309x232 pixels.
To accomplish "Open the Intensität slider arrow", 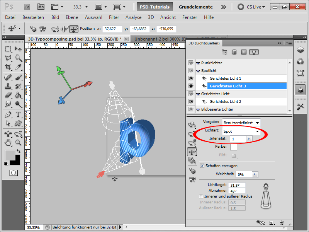I will pos(249,139).
